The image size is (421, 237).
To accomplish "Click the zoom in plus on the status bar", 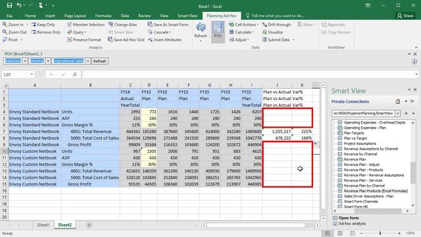I will (x=399, y=233).
